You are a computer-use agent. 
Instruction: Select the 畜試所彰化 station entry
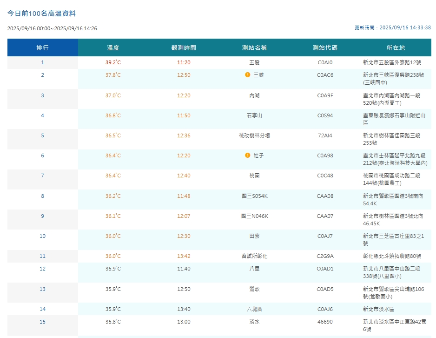pyautogui.click(x=254, y=256)
